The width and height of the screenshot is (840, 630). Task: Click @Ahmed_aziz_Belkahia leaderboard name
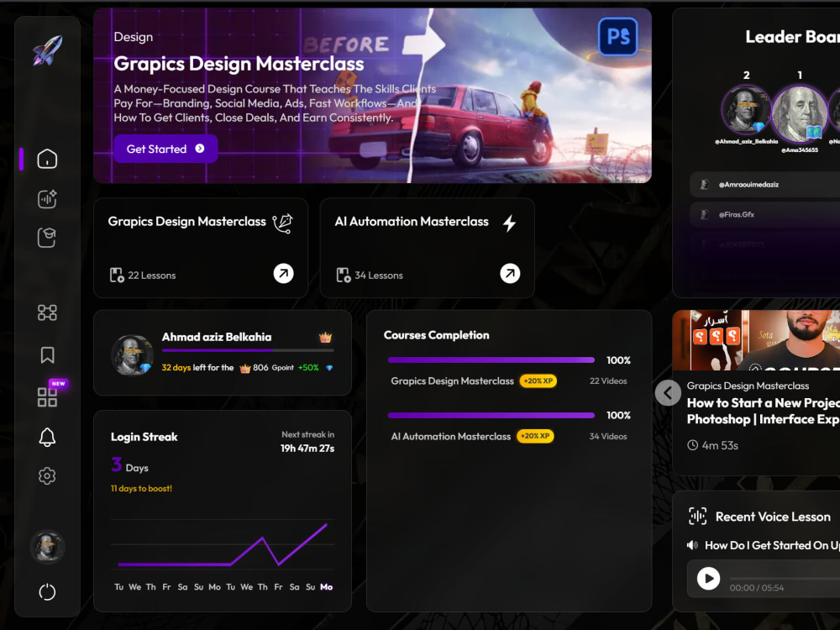tap(746, 141)
